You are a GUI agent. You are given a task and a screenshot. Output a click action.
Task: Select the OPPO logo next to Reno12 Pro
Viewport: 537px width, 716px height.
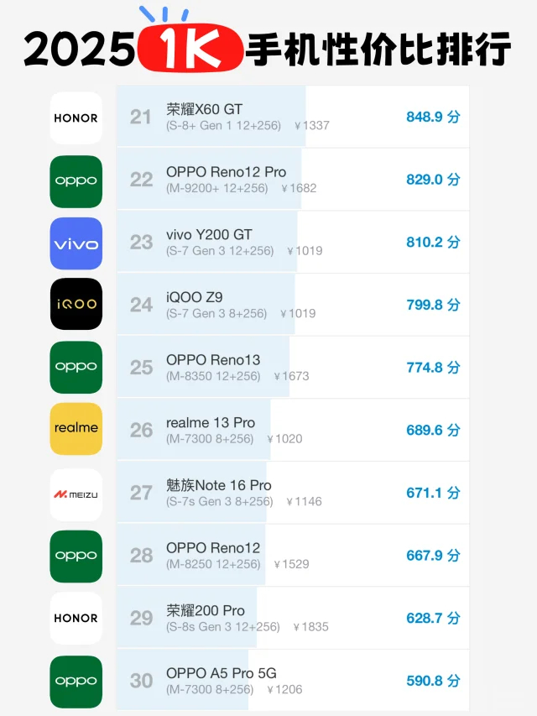tap(76, 181)
